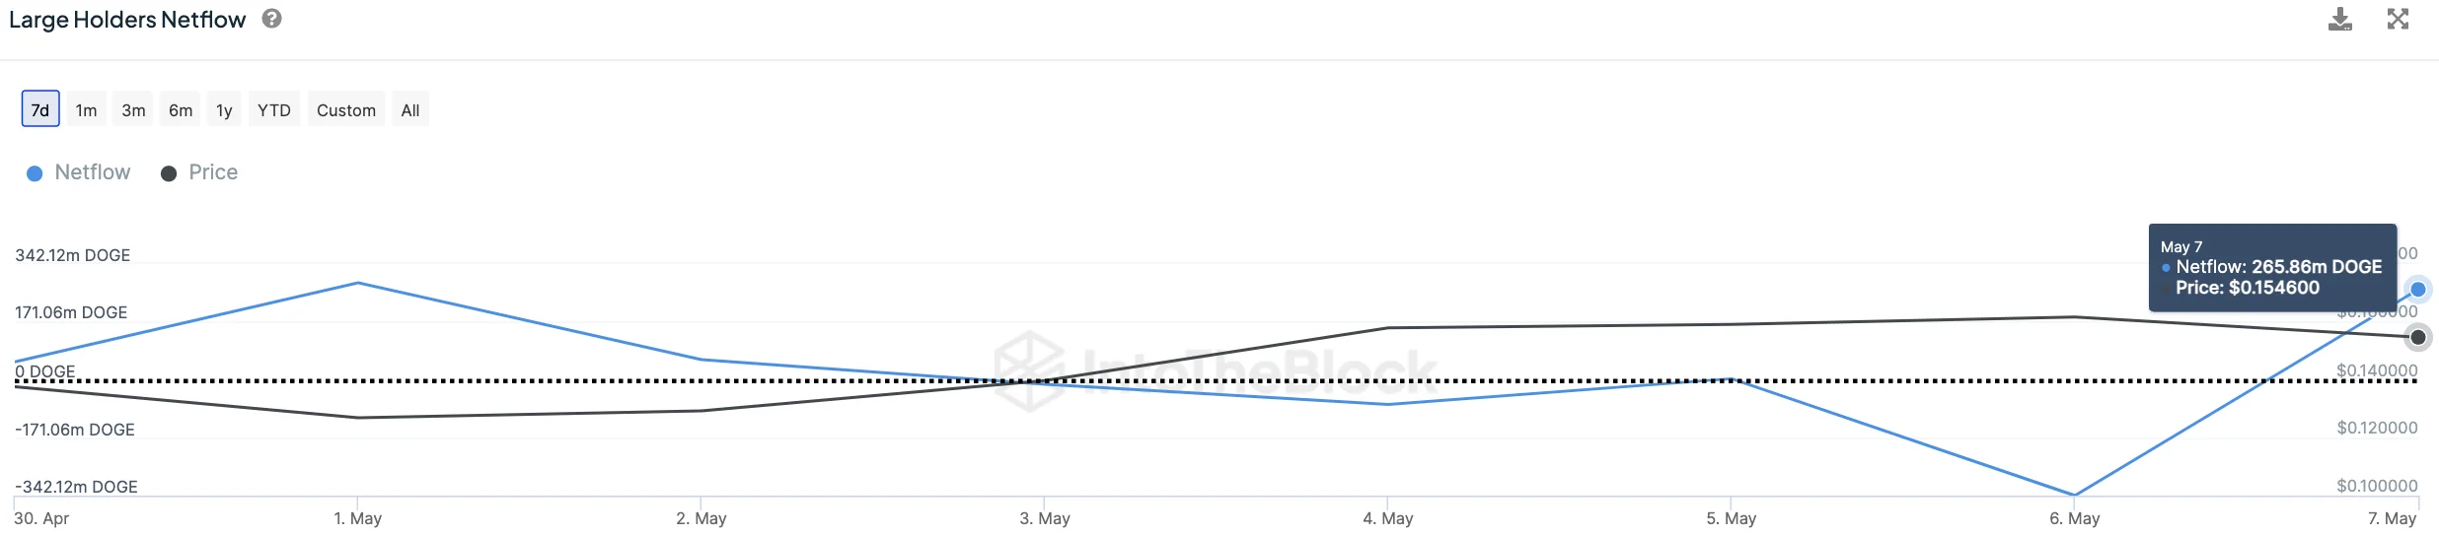This screenshot has width=2439, height=536.
Task: Click the Netflow data point on May 7
Action: point(2417,290)
